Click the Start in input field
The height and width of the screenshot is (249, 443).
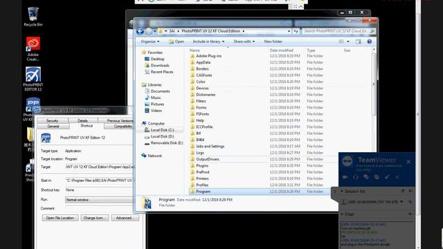99,181
